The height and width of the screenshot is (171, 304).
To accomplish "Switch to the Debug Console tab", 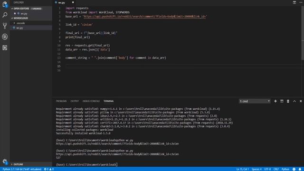I will coord(91,101).
